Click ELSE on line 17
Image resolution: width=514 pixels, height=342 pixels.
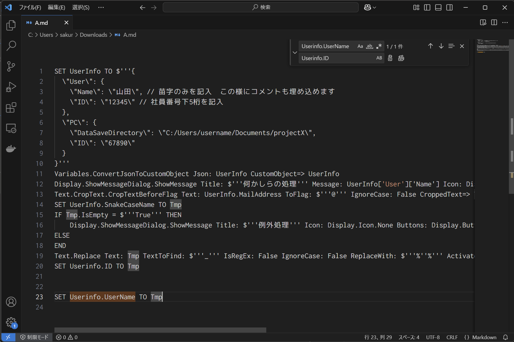coord(62,235)
